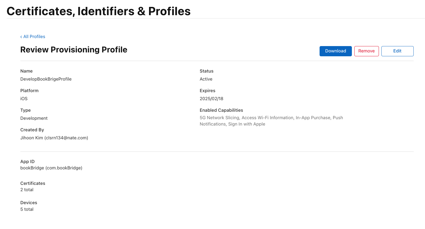Click the Development type value
425x229 pixels.
[x=34, y=118]
